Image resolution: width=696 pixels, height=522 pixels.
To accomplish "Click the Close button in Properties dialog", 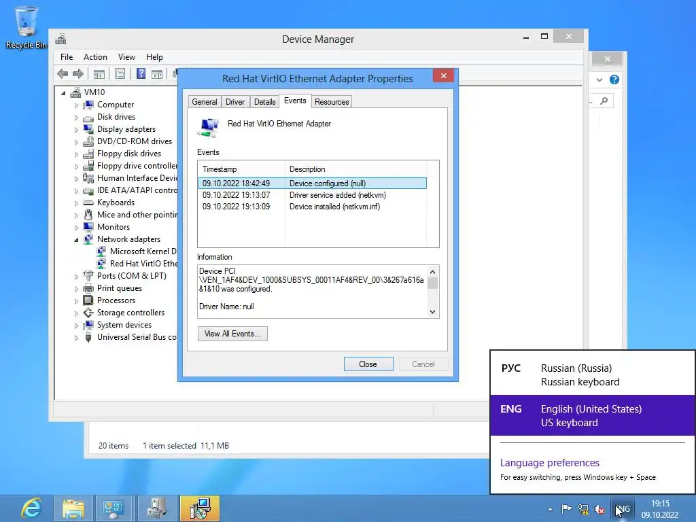I will click(368, 364).
